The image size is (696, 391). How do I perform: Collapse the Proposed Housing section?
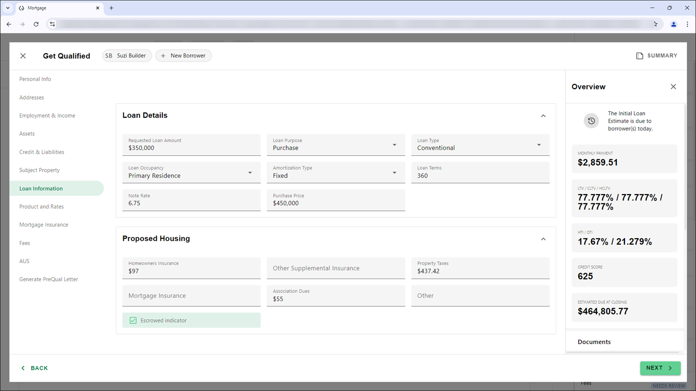(543, 239)
